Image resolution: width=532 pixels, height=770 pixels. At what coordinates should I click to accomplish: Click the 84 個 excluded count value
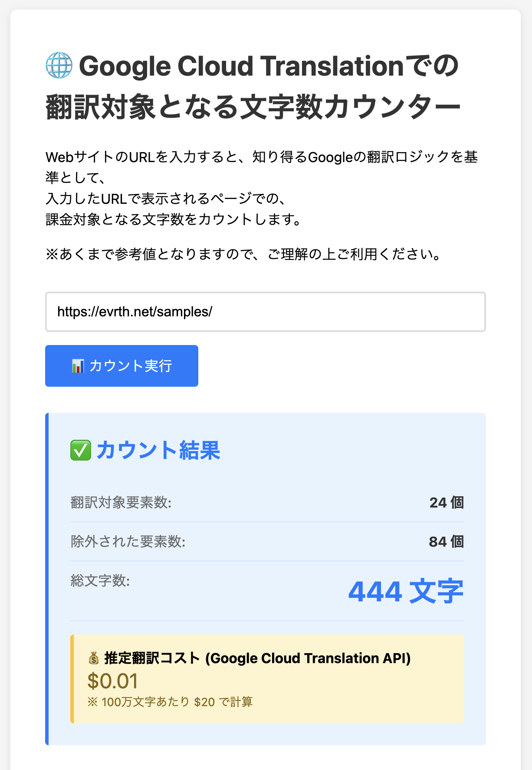tap(446, 542)
